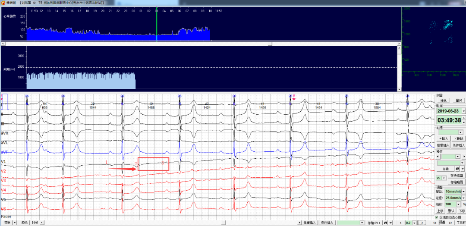Open the 走速 25.0mm/s speed dropdown

click(463, 198)
